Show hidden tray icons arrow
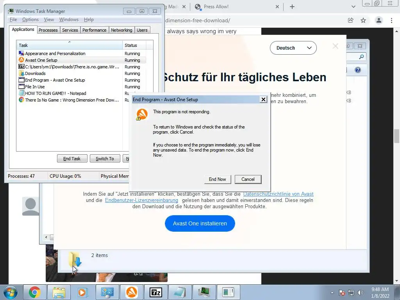 (x=332, y=293)
